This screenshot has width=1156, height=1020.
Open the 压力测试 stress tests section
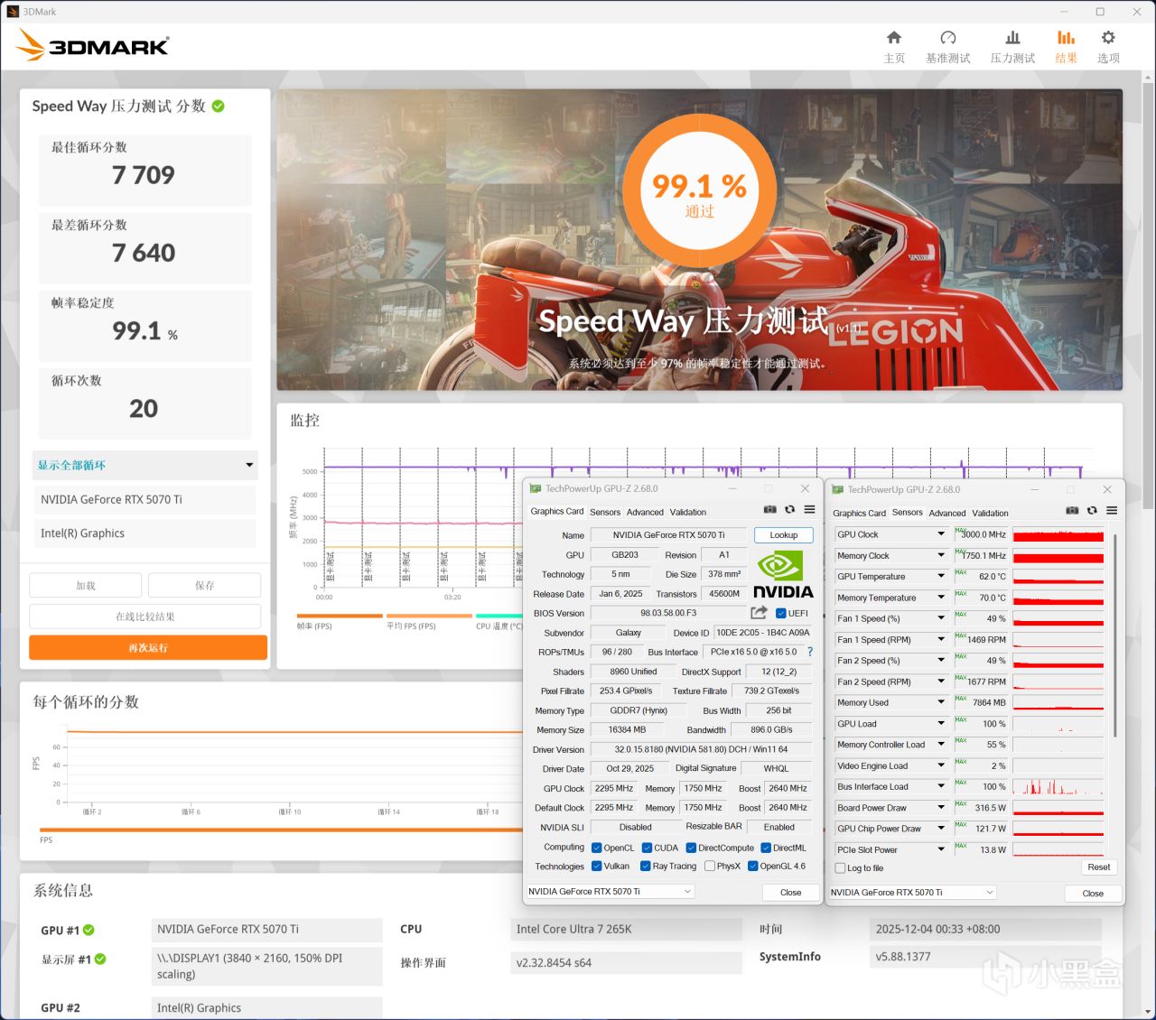click(1012, 47)
